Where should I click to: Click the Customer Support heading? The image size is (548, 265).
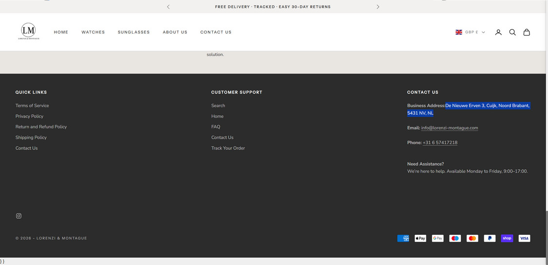click(x=237, y=92)
